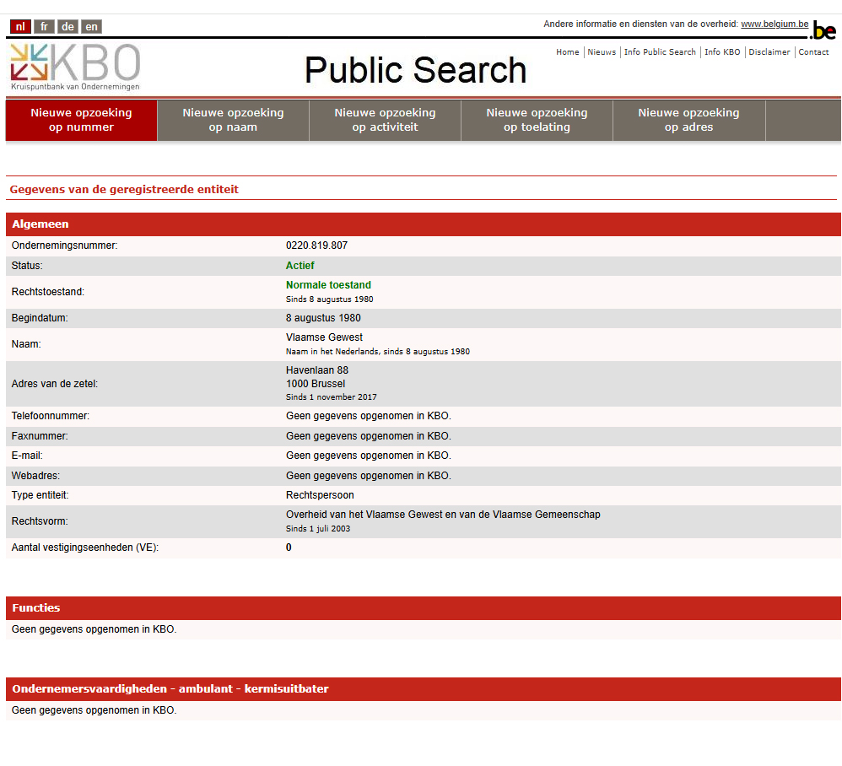
Task: Open the www.belgium.be link
Action: (x=774, y=24)
